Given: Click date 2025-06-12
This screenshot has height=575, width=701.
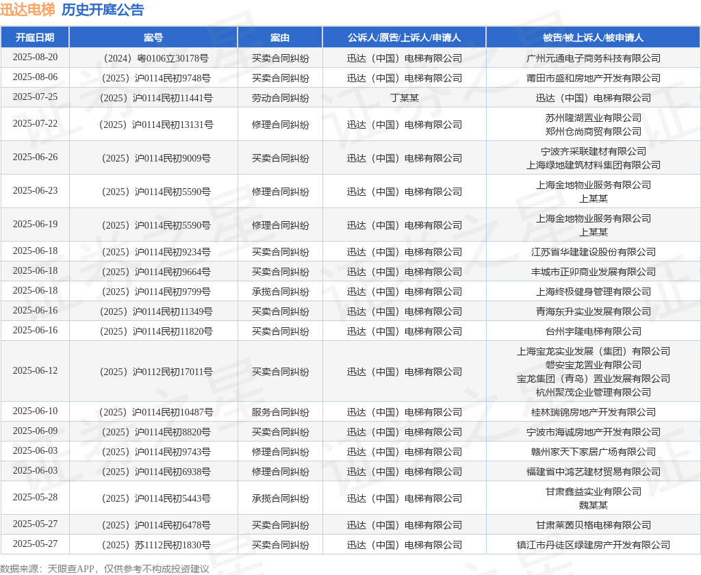Looking at the screenshot, I should pyautogui.click(x=35, y=370).
